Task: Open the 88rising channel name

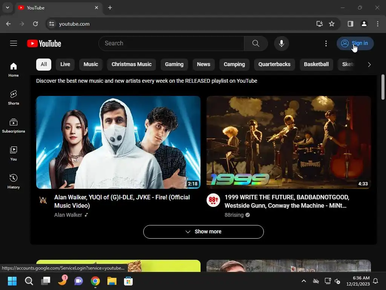Action: coord(234,215)
